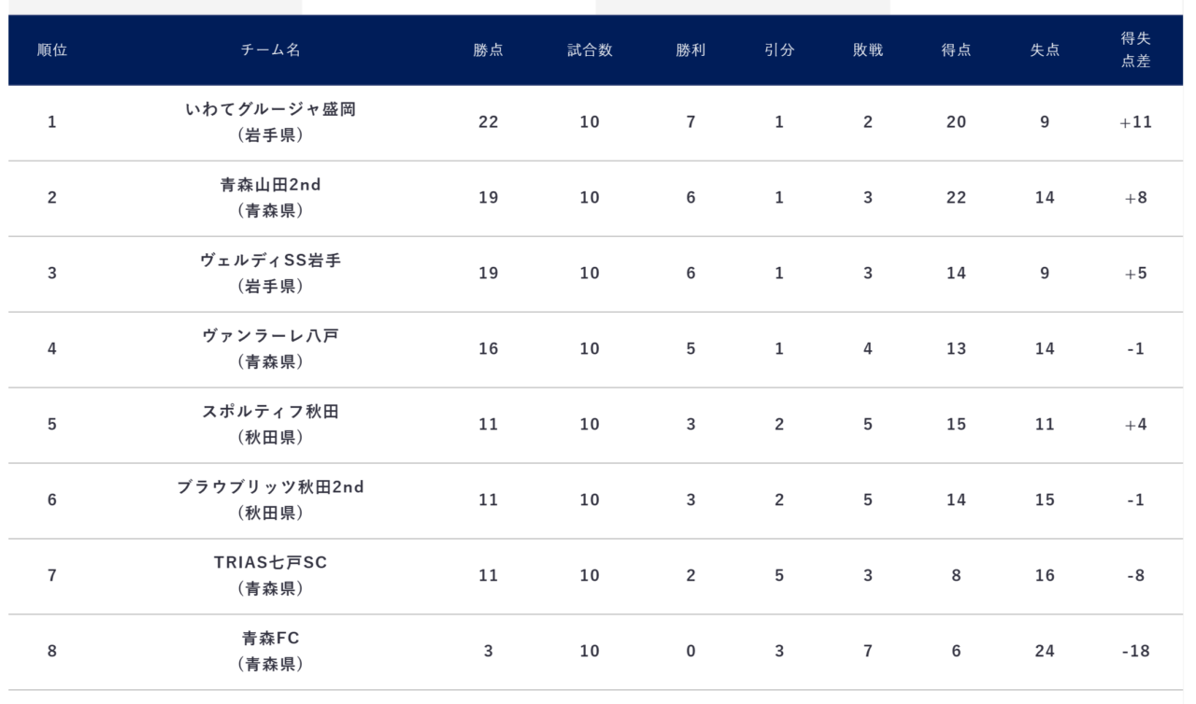Click the +11 goal difference cell
1196x704 pixels.
(1135, 122)
